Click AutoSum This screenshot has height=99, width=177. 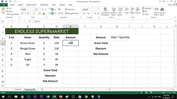[147, 8]
